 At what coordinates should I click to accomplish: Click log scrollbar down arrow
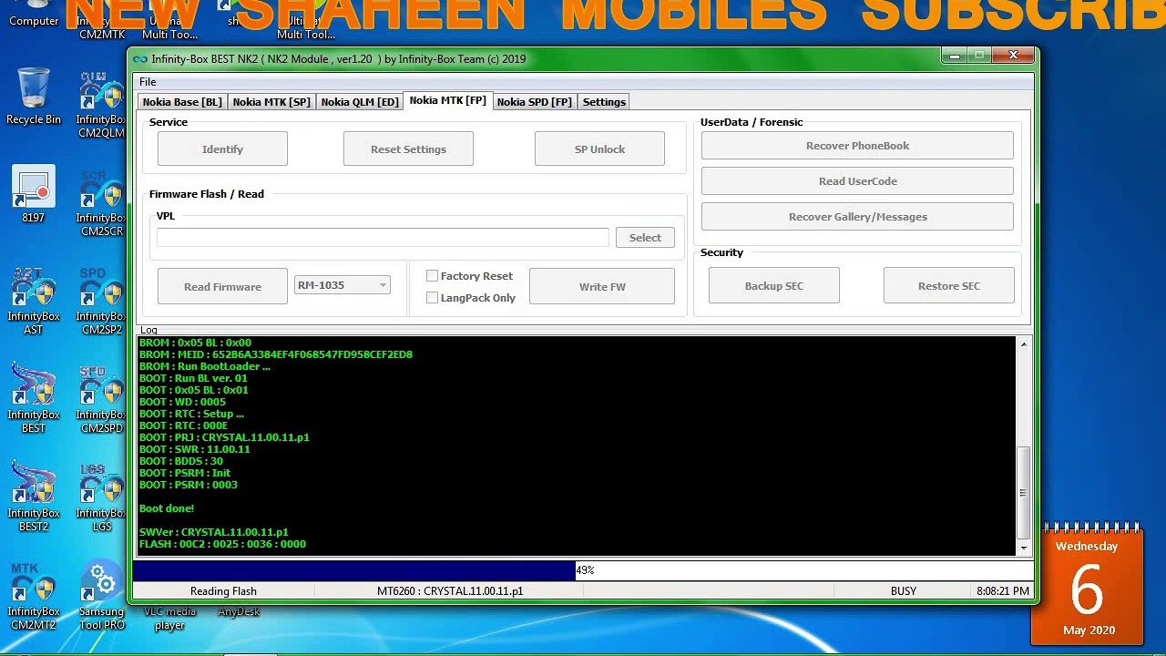click(x=1024, y=548)
